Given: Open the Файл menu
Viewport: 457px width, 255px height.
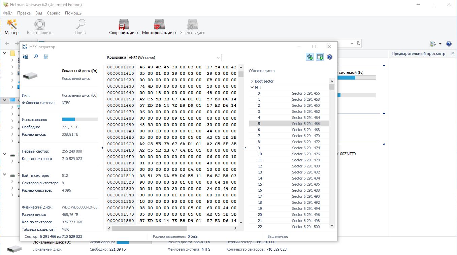Looking at the screenshot, I should pyautogui.click(x=7, y=13).
